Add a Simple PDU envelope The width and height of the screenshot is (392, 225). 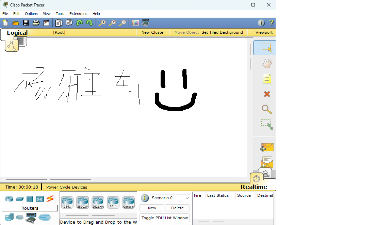pos(267,147)
